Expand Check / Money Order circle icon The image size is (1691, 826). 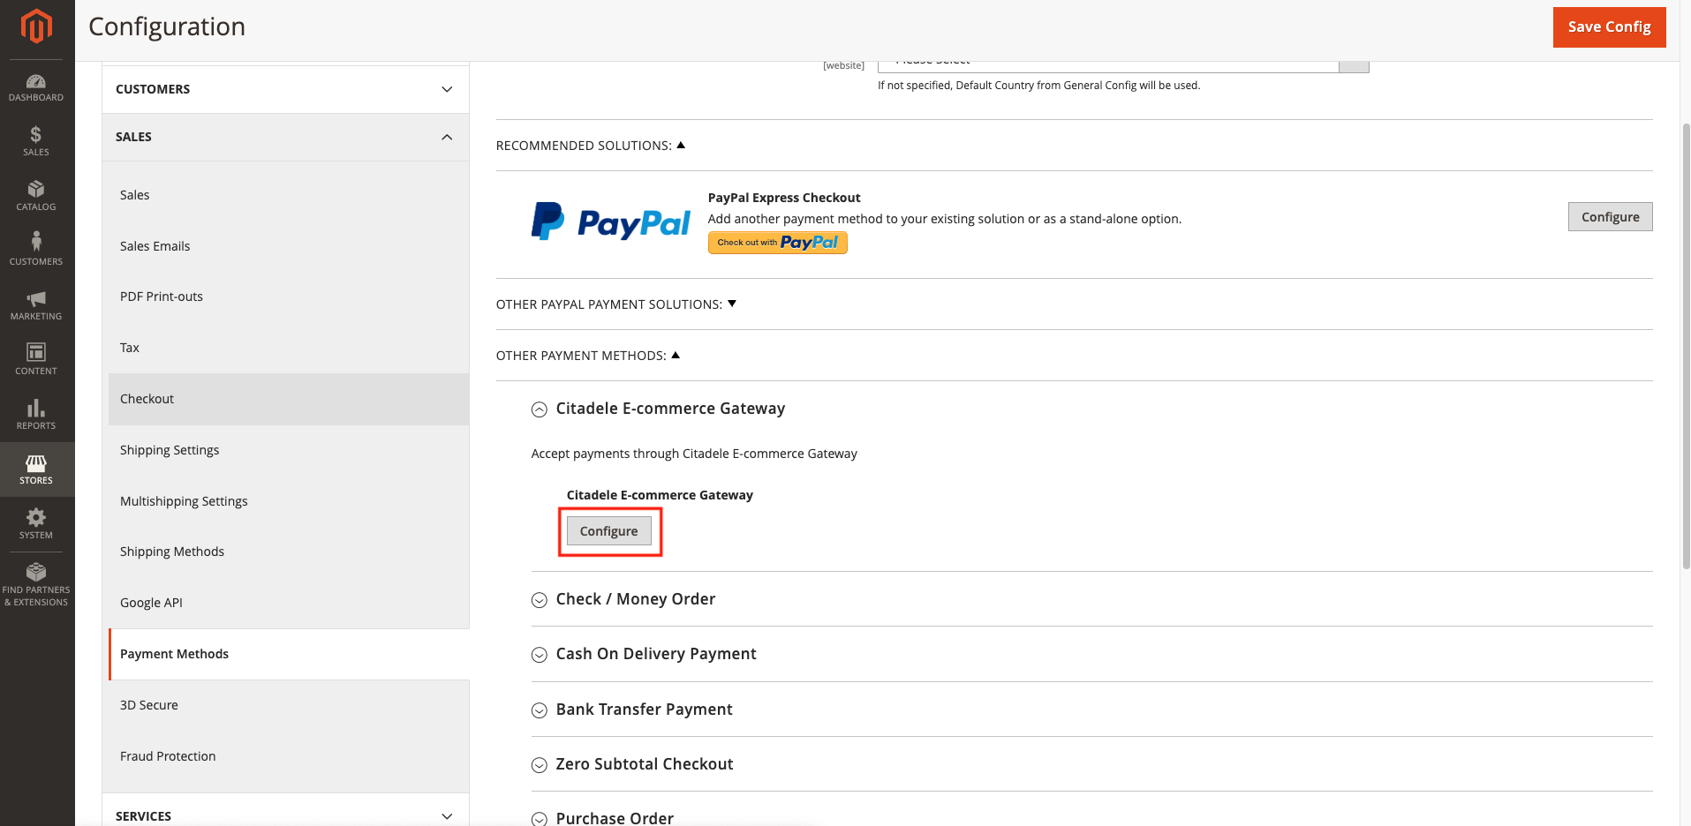pyautogui.click(x=540, y=600)
